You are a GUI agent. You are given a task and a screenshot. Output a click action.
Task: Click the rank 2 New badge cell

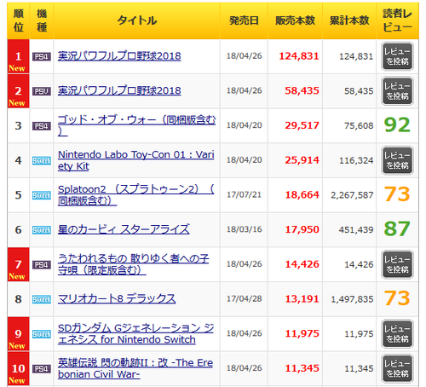(x=18, y=91)
